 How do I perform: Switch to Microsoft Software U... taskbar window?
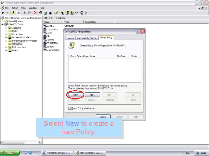57,153
